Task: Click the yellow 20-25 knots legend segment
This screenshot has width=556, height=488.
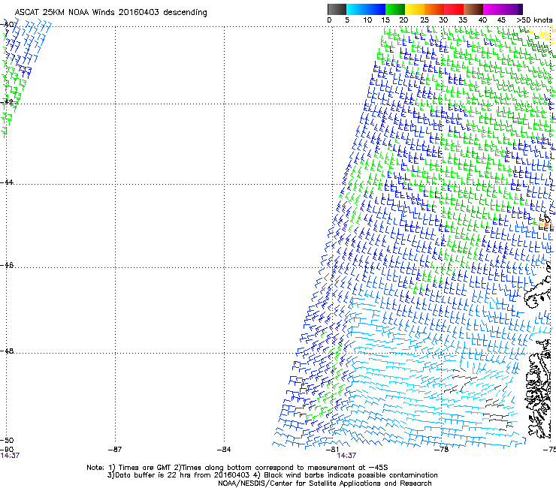Action: pyautogui.click(x=415, y=9)
